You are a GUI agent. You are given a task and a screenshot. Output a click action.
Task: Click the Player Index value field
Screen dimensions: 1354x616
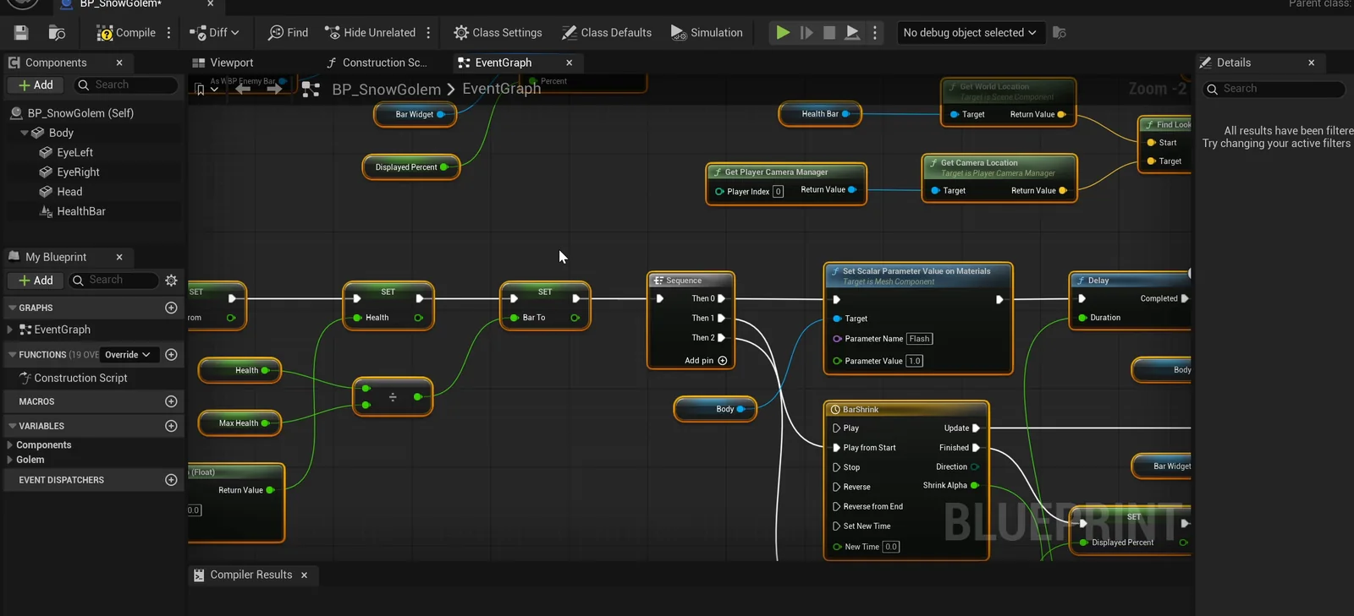779,192
